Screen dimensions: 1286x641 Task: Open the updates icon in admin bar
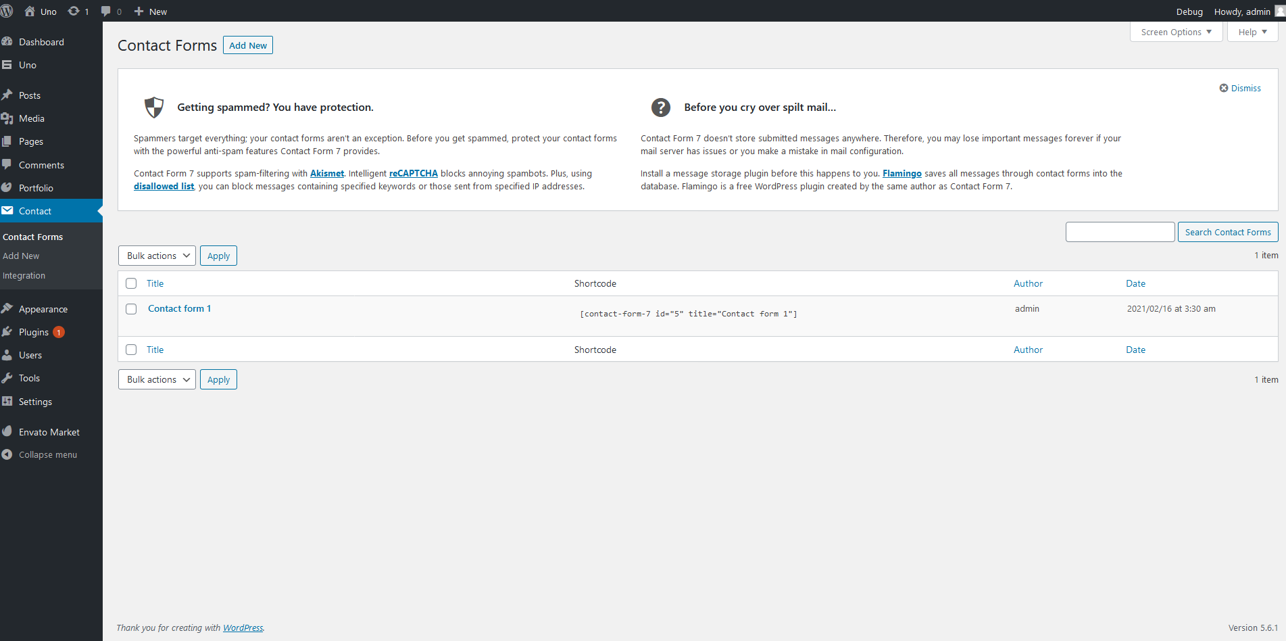(x=74, y=11)
